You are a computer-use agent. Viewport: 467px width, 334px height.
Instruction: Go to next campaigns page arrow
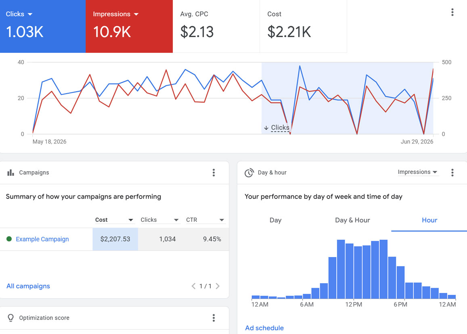[218, 286]
